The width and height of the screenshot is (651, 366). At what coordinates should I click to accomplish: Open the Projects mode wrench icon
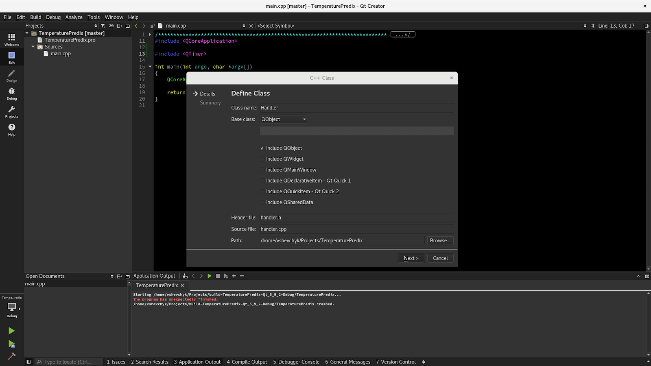12,111
